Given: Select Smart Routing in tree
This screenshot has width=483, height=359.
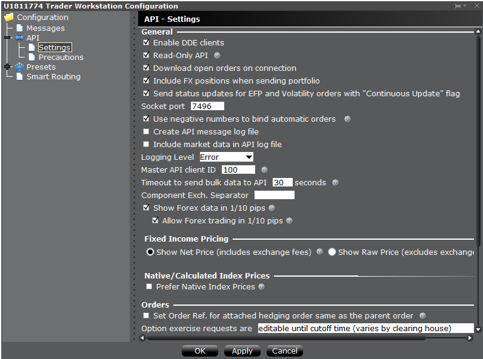Looking at the screenshot, I should (x=53, y=77).
